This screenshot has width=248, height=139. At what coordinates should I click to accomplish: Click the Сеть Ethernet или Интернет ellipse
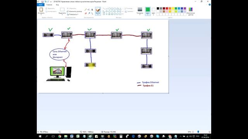coord(59,54)
